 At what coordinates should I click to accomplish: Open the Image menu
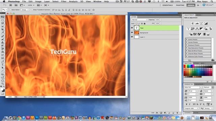(38, 1)
